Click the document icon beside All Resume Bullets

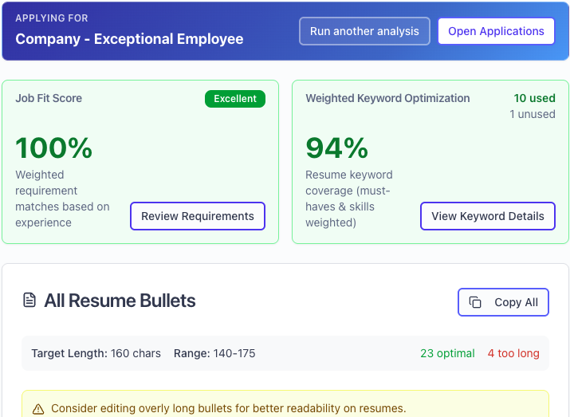[29, 301]
